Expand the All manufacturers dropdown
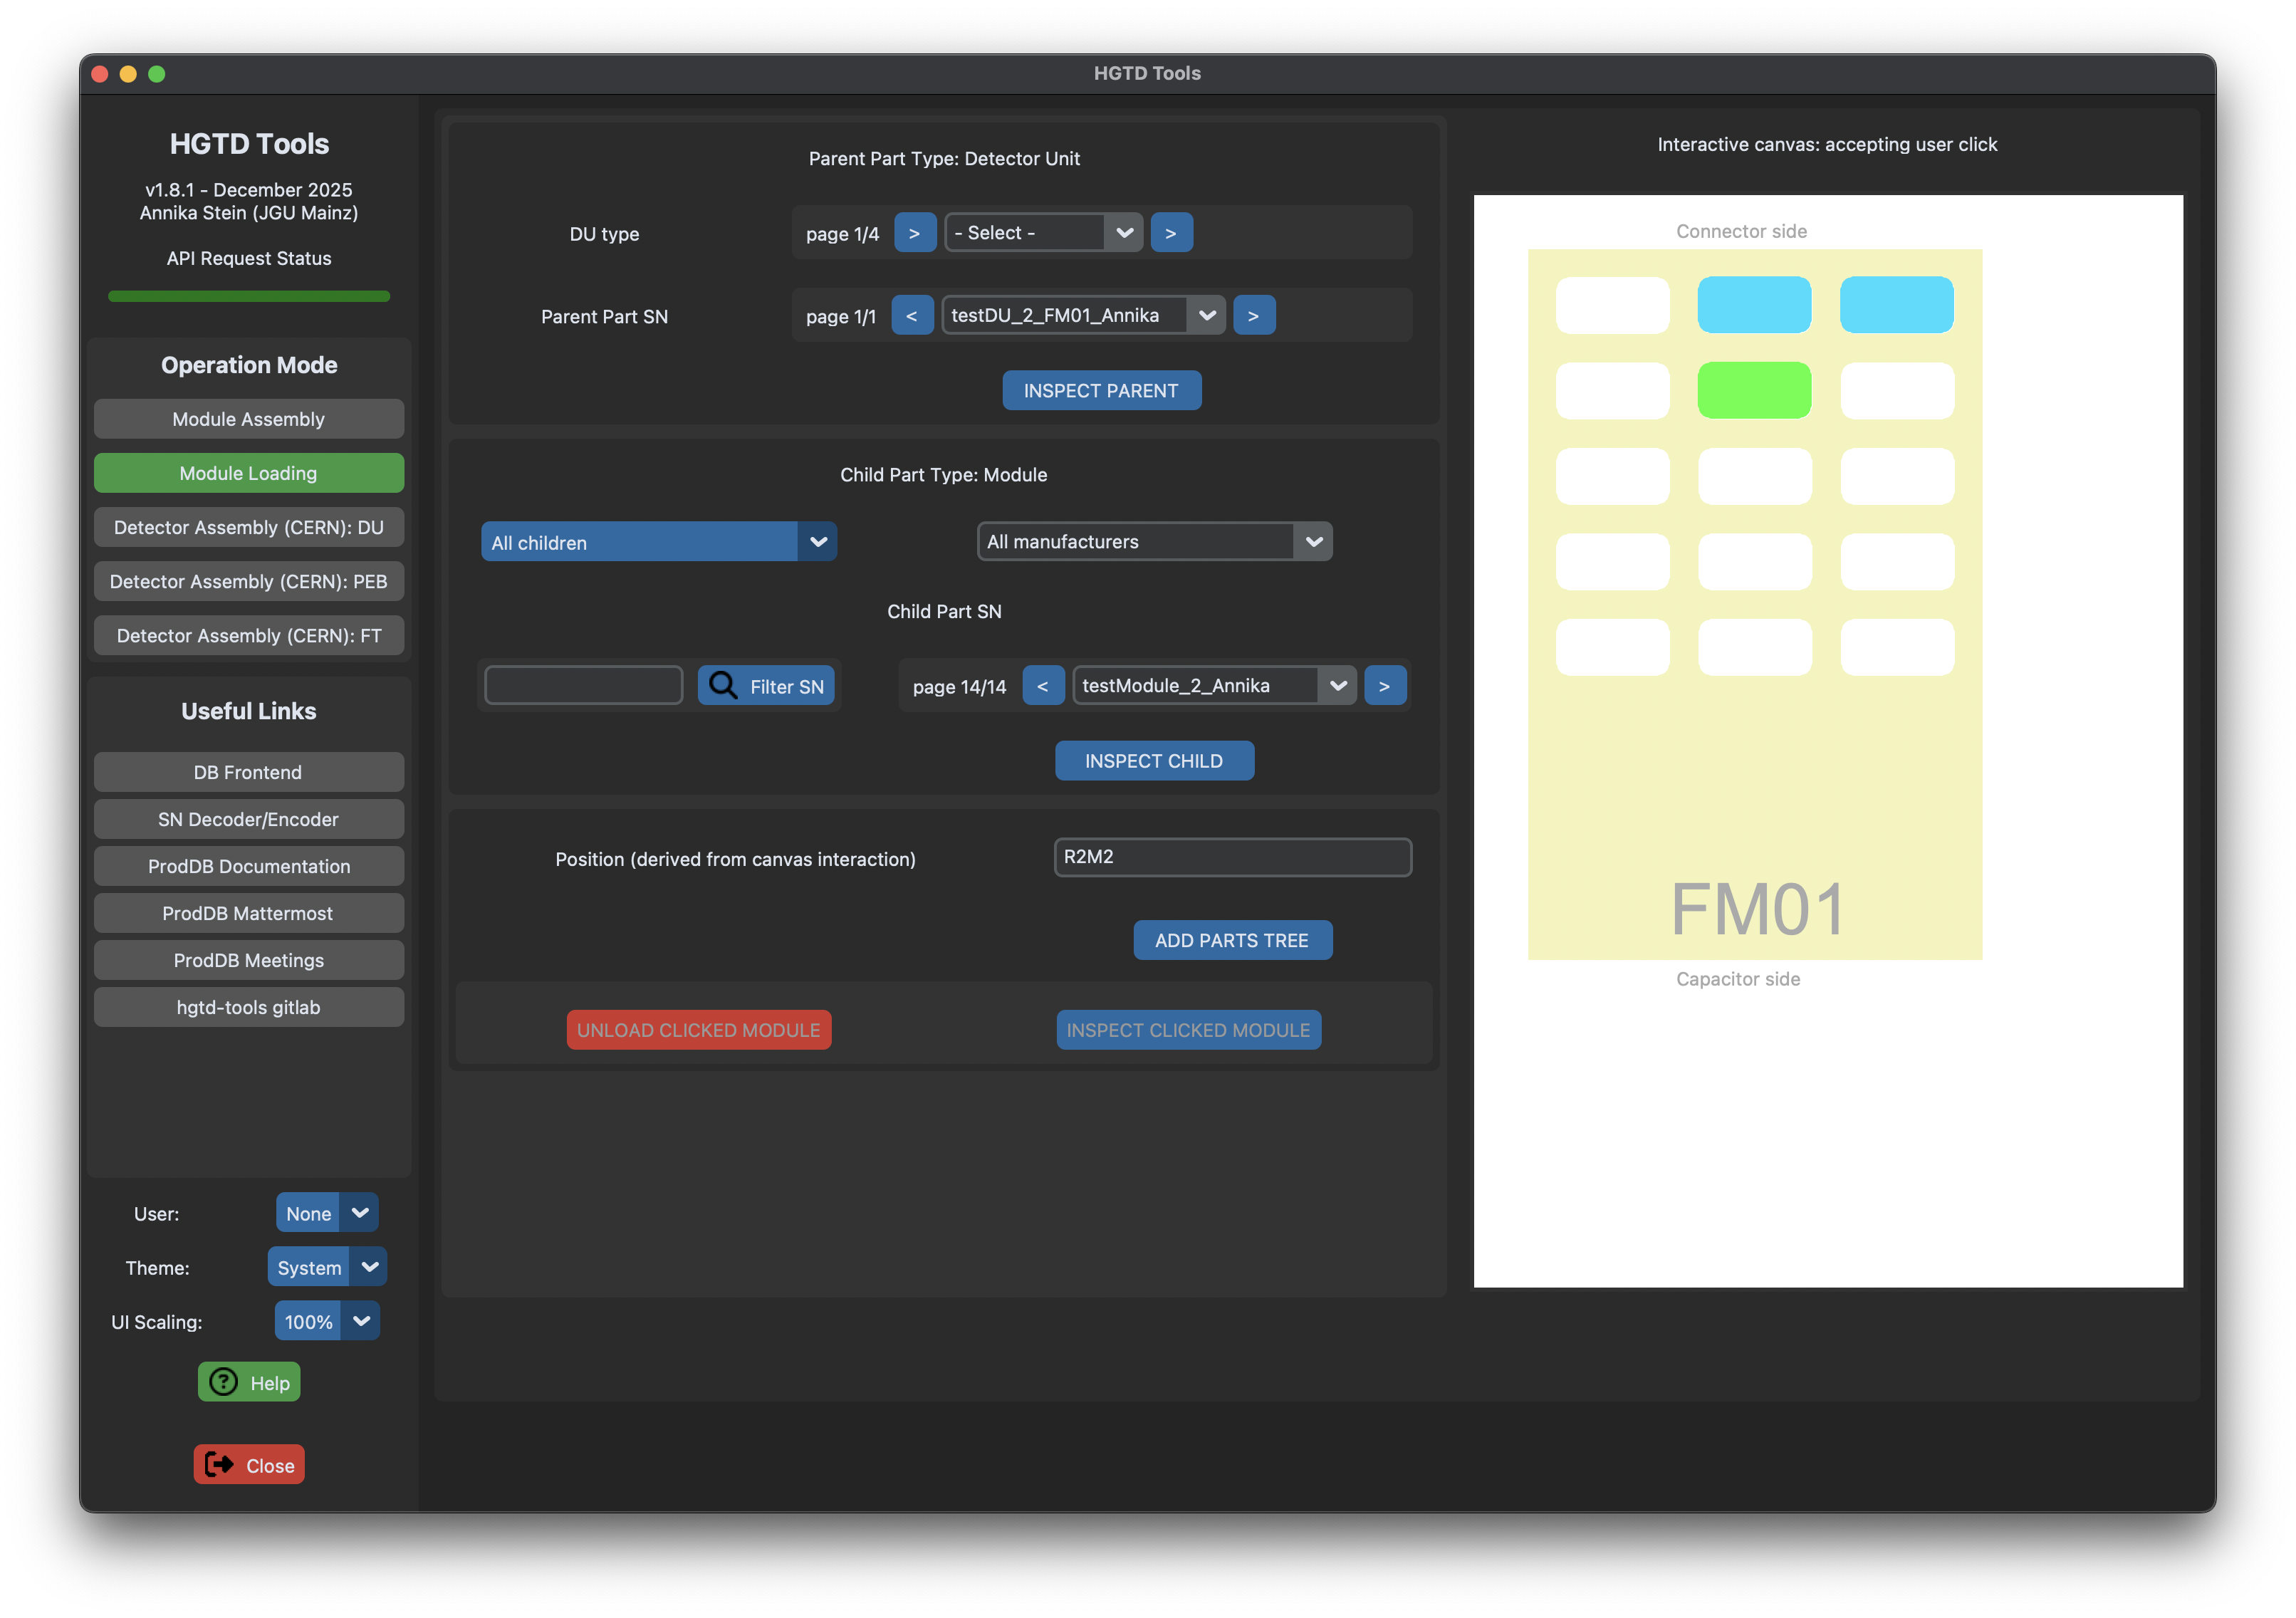 pyautogui.click(x=1154, y=542)
